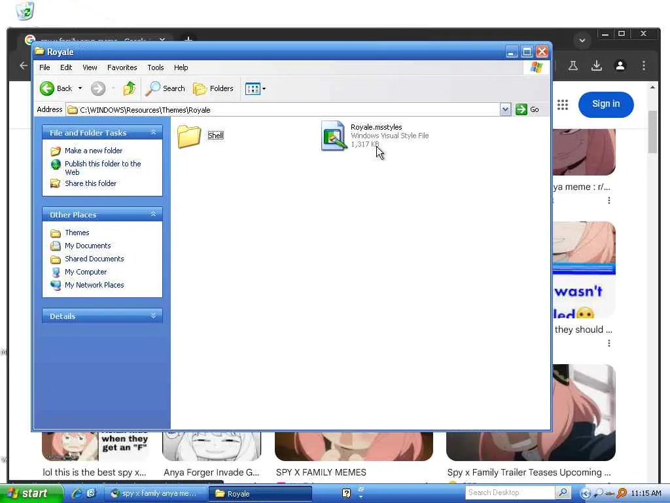Viewport: 670px width, 503px height.
Task: Click the Windows flag logo in Explorer
Action: pos(537,67)
